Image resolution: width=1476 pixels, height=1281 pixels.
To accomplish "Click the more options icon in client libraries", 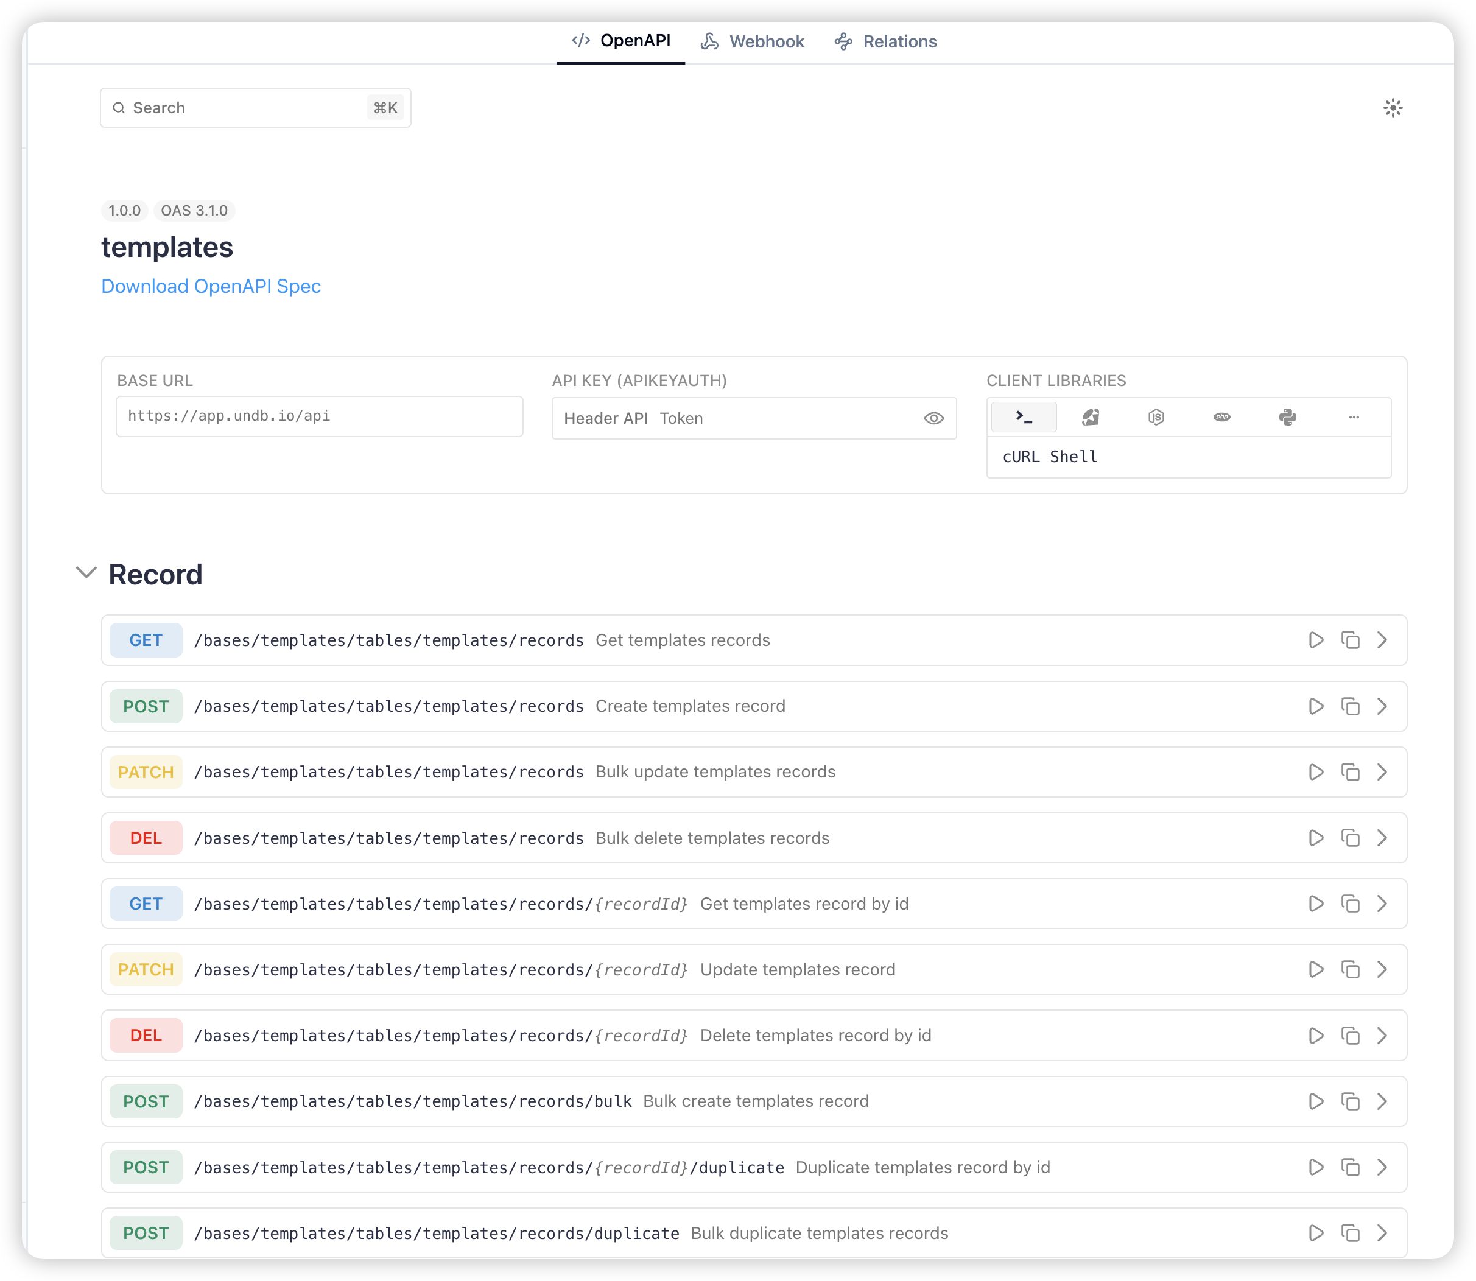I will tap(1353, 416).
